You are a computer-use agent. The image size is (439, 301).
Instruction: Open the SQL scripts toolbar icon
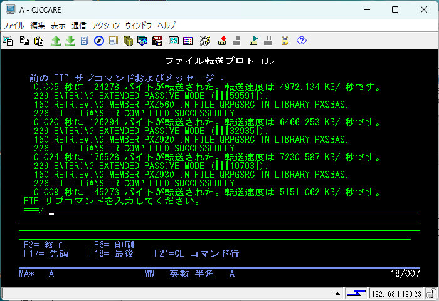point(157,41)
